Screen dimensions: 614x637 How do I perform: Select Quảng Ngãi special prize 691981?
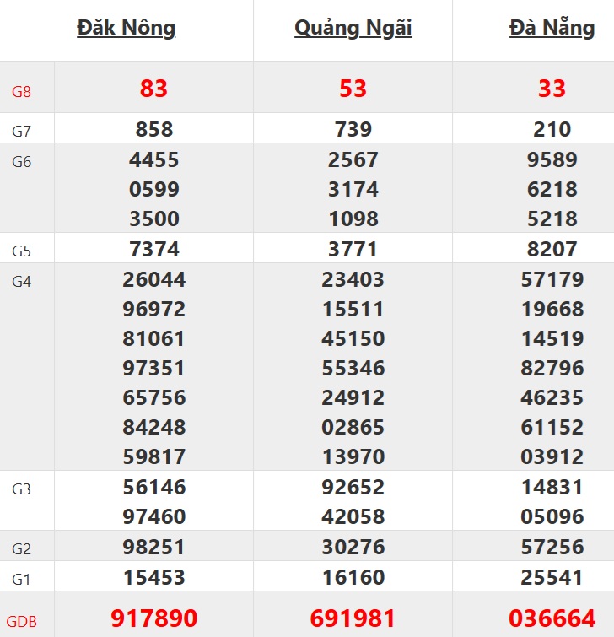[x=353, y=618]
